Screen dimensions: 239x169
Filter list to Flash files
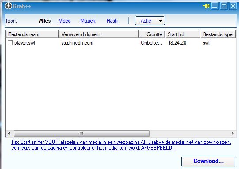pos(112,21)
